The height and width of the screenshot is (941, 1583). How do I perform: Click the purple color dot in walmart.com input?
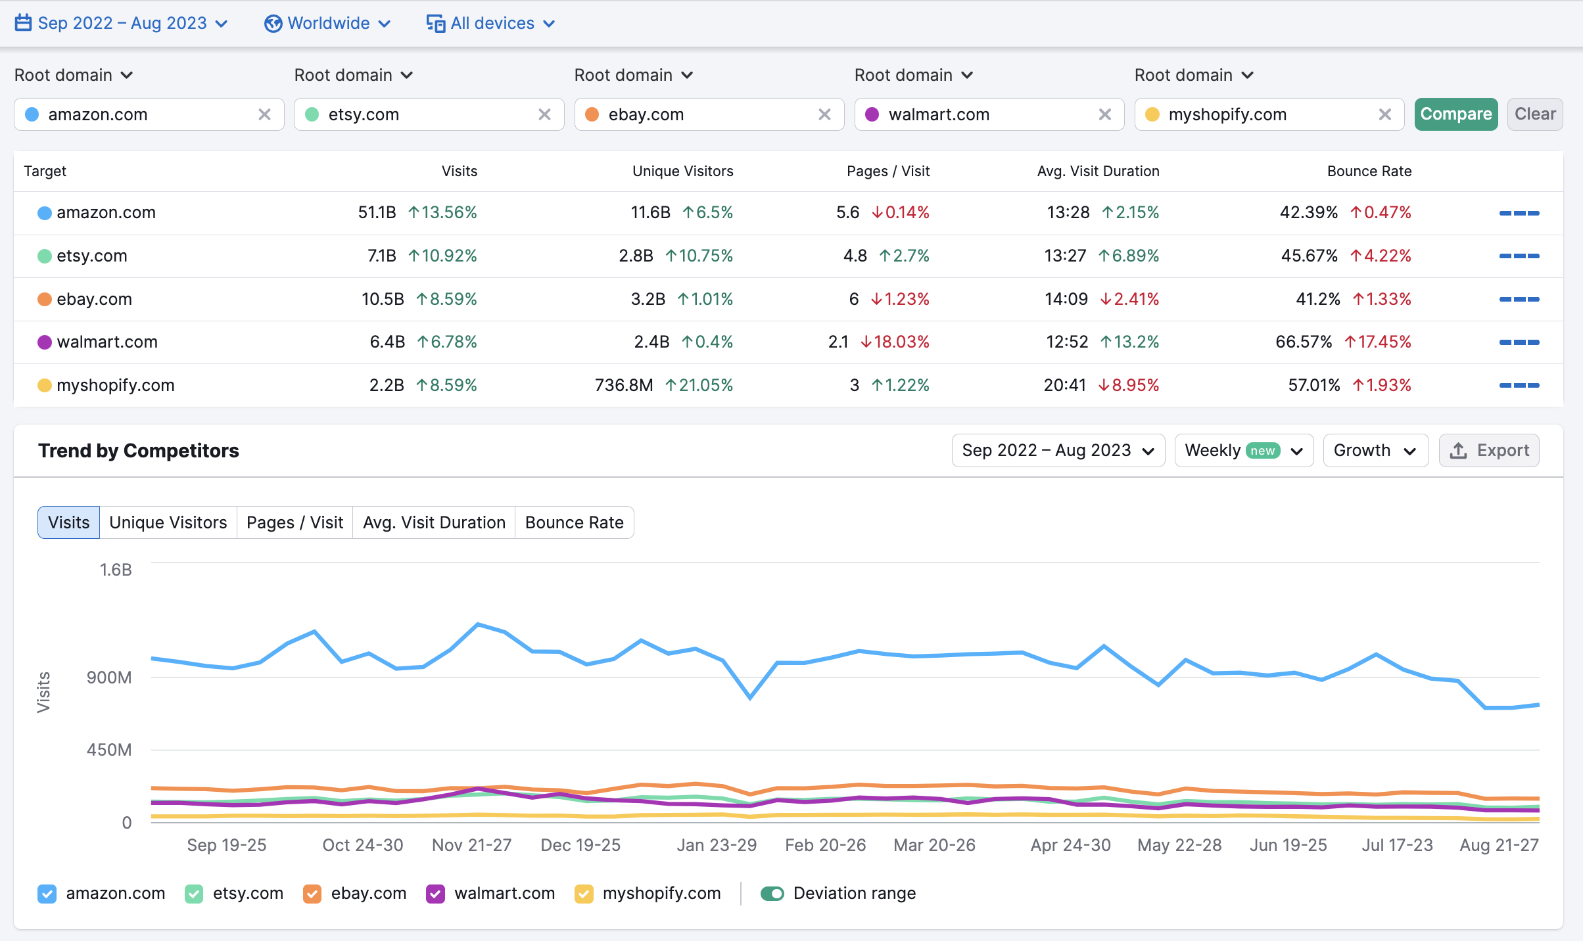(872, 114)
